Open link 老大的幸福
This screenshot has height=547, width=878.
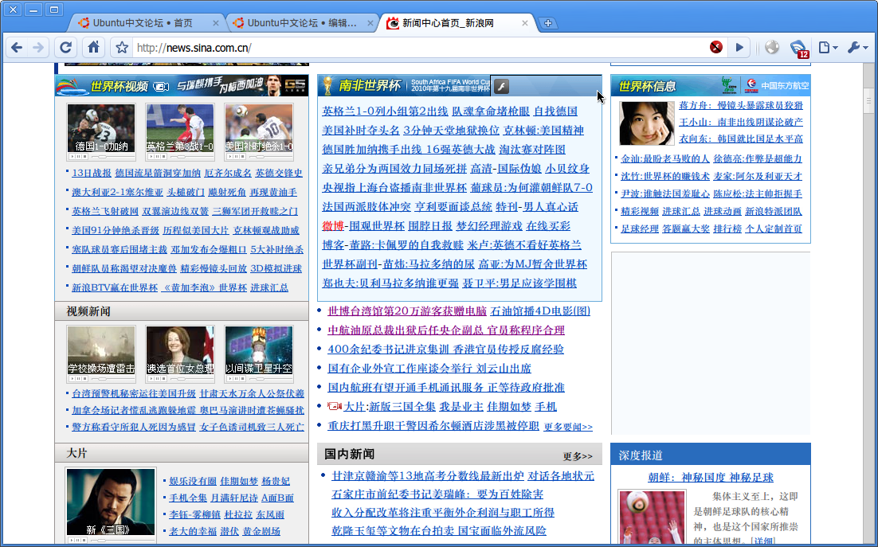coord(193,531)
